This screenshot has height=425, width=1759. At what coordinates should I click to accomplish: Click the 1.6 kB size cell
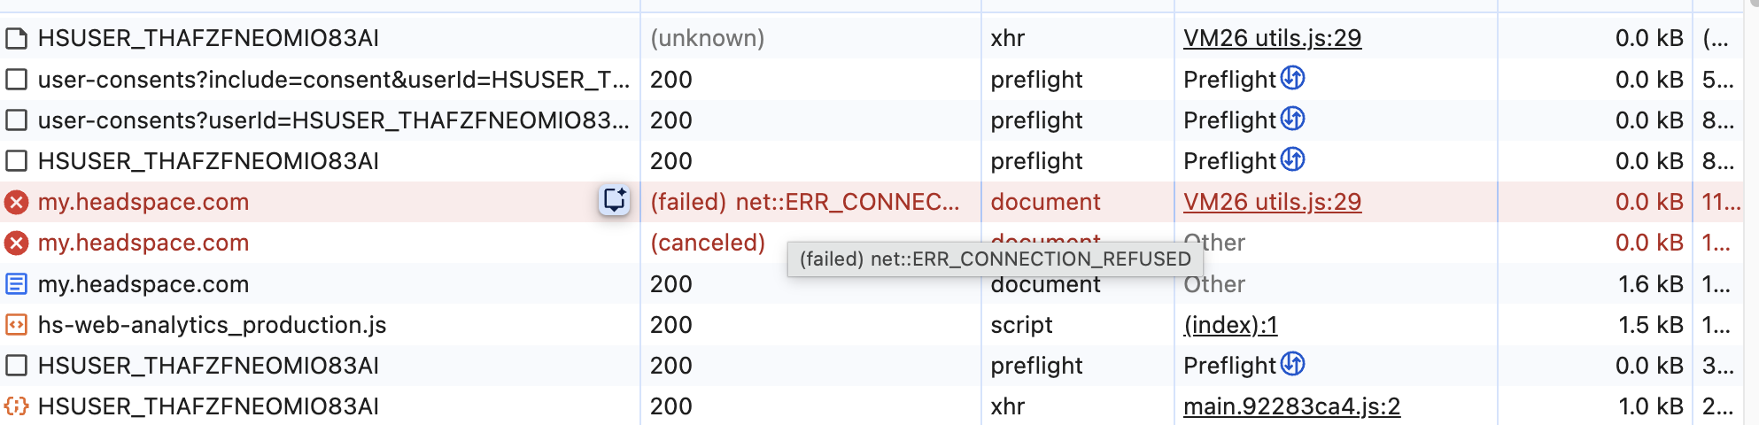[1650, 284]
